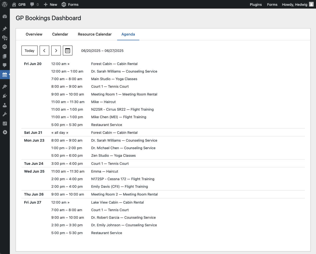This screenshot has height=254, width=316.
Task: Open Comments in the sidebar
Action: tap(5, 65)
